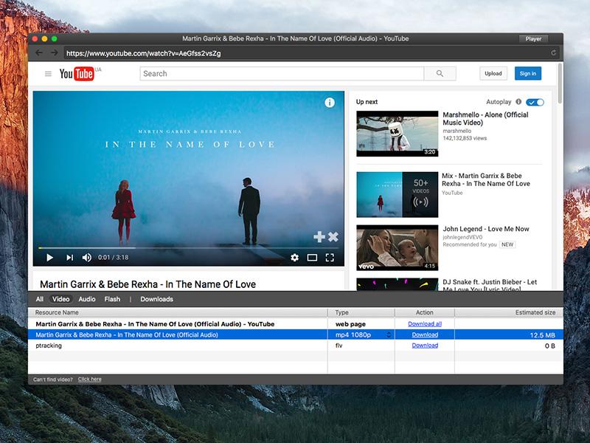Viewport: 590px width, 443px height.
Task: Toggle the Autoplay switch
Action: 535,102
